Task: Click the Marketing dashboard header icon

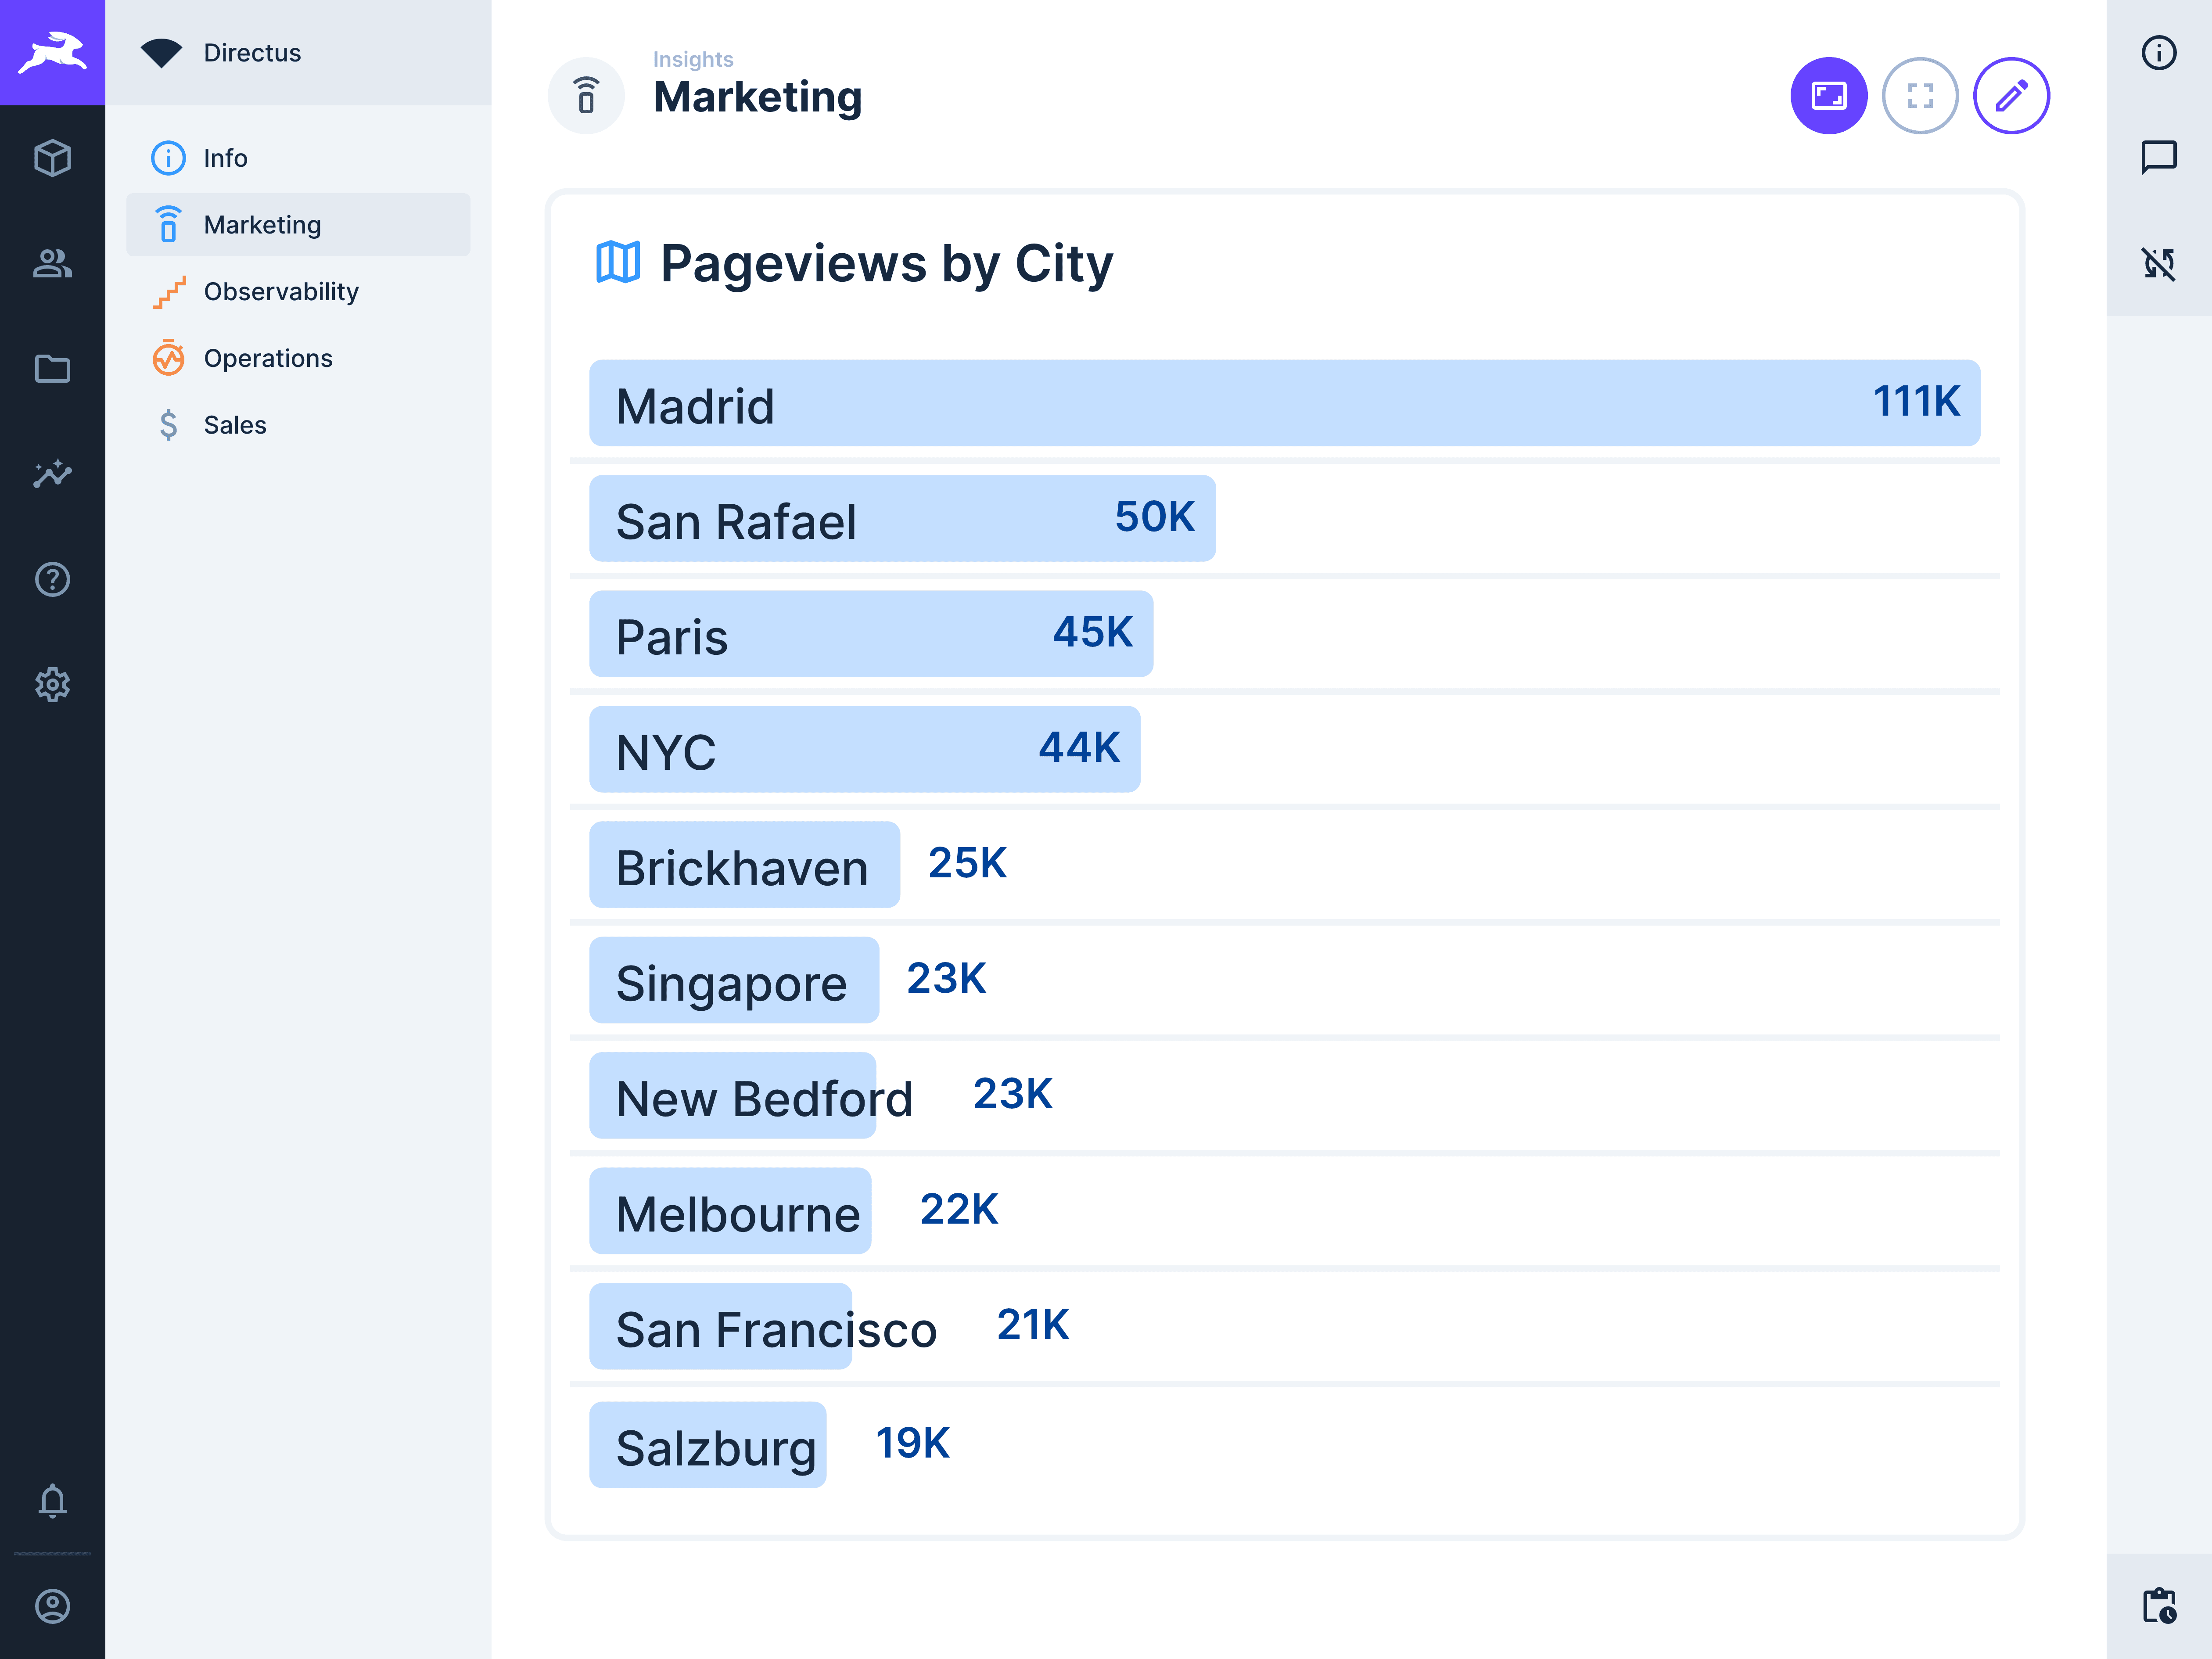Action: tap(586, 96)
